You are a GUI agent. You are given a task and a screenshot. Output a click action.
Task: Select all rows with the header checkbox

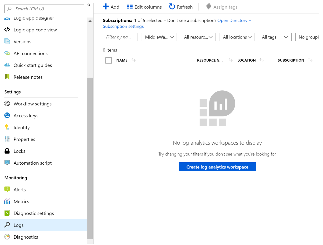[x=108, y=60]
